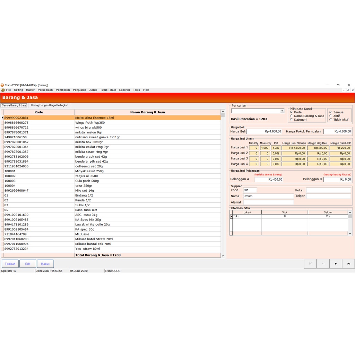355x355 pixels.
Task: Click the Satuan stock column header
Action: tap(328, 213)
